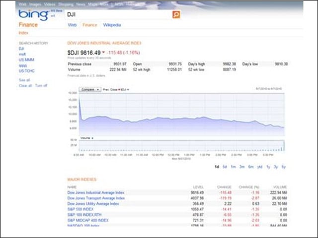The image size is (318, 238).
Task: Select the Finance results tab
Action: (x=90, y=25)
